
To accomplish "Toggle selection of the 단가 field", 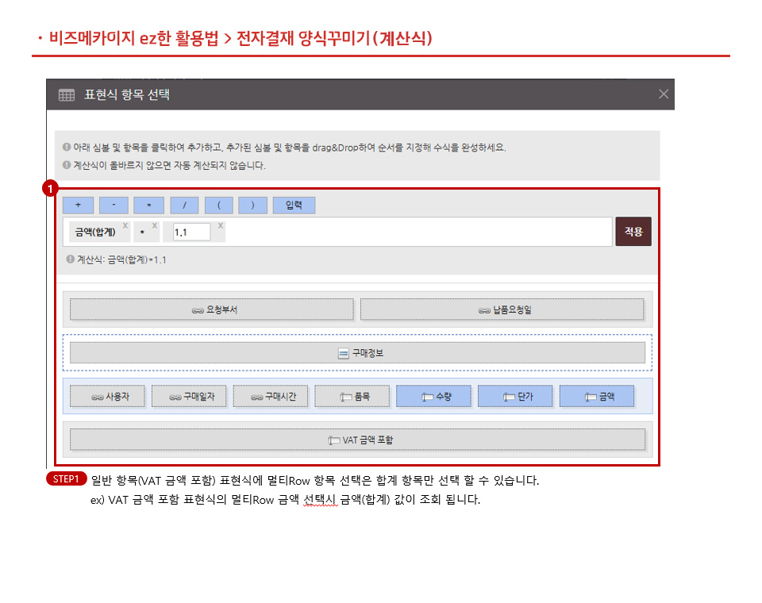I will coord(515,395).
